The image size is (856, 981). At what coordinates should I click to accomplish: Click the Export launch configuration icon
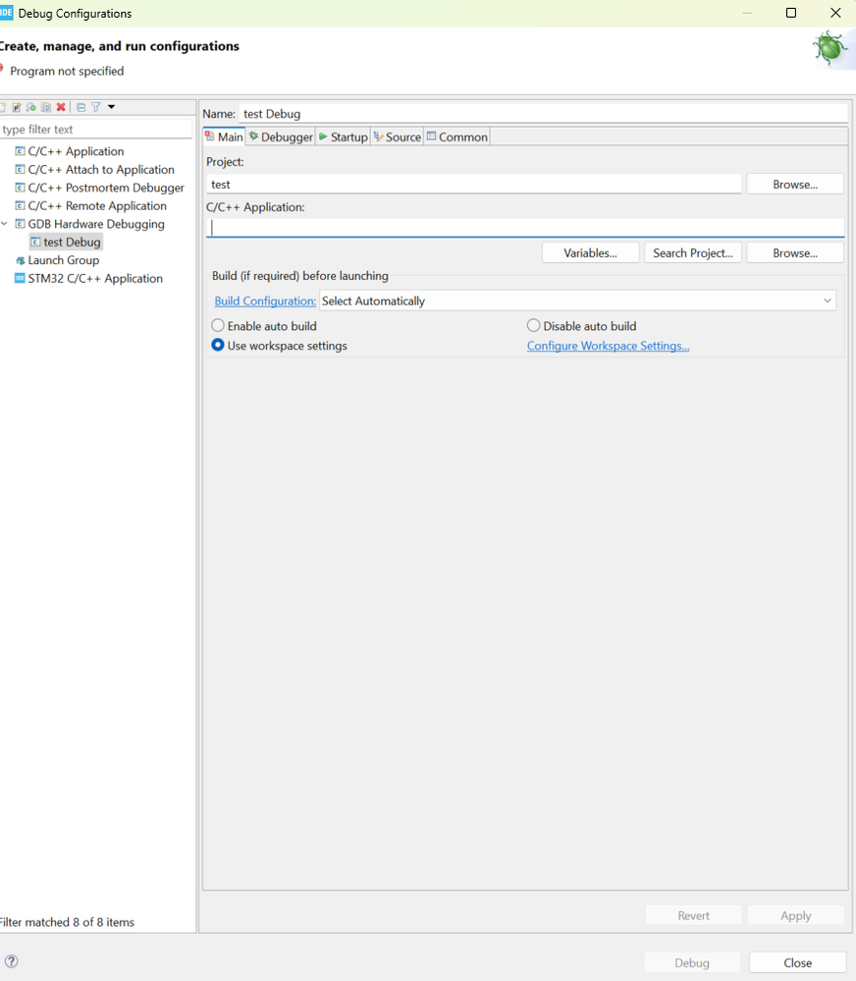point(30,107)
